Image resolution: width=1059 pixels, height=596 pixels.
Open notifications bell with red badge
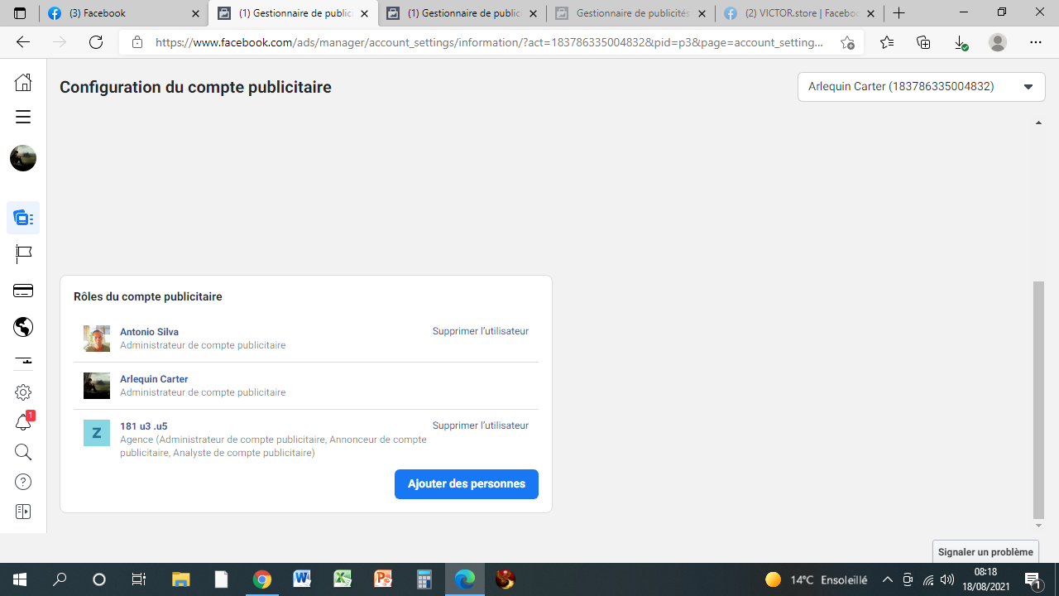(23, 422)
